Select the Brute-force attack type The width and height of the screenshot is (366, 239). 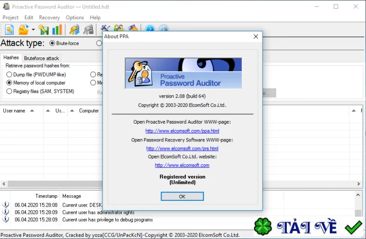click(x=52, y=43)
